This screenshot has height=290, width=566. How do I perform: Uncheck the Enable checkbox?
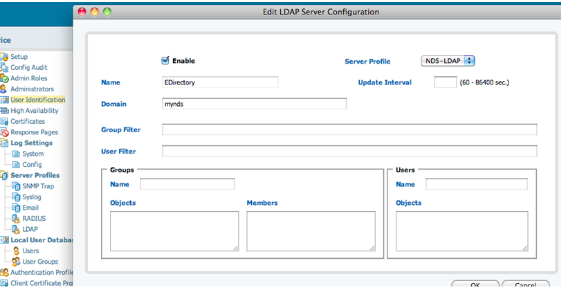(x=165, y=61)
